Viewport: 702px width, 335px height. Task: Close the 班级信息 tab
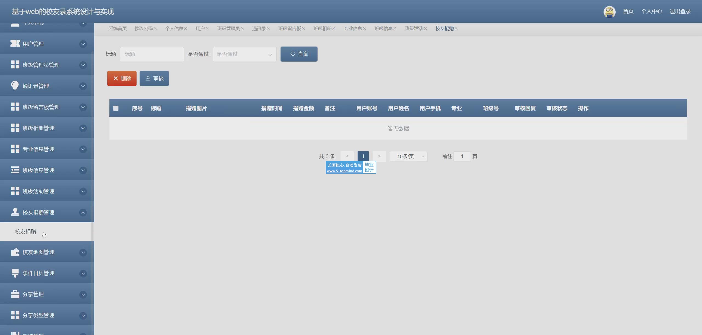395,28
